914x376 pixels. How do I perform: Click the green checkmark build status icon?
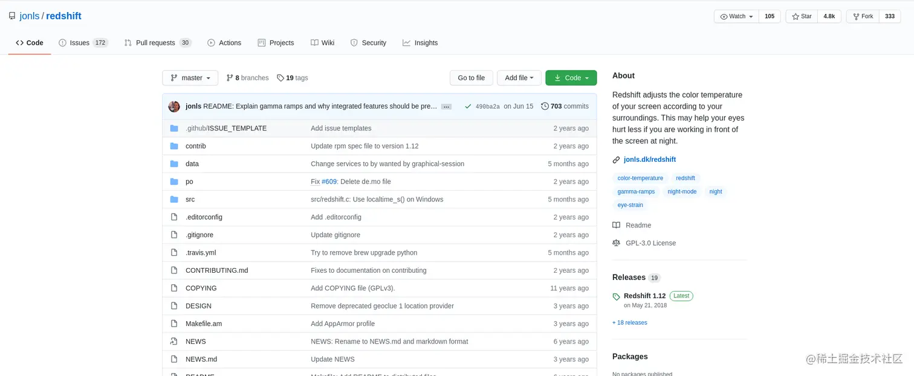point(468,106)
